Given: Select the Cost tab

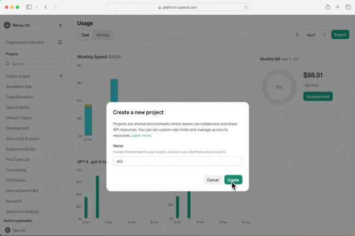Looking at the screenshot, I should [x=85, y=35].
